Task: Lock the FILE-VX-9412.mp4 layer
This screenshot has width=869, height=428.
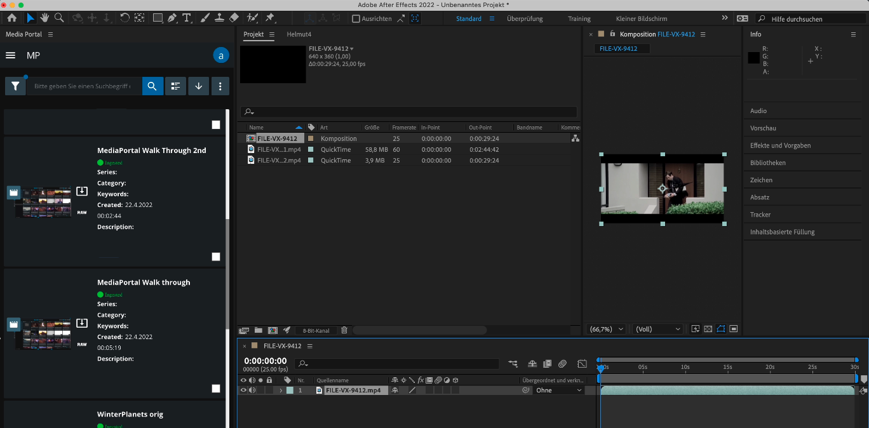Action: [270, 390]
